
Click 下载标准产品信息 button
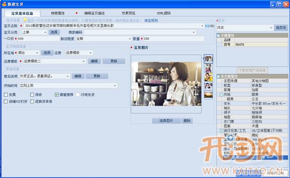tap(252, 70)
